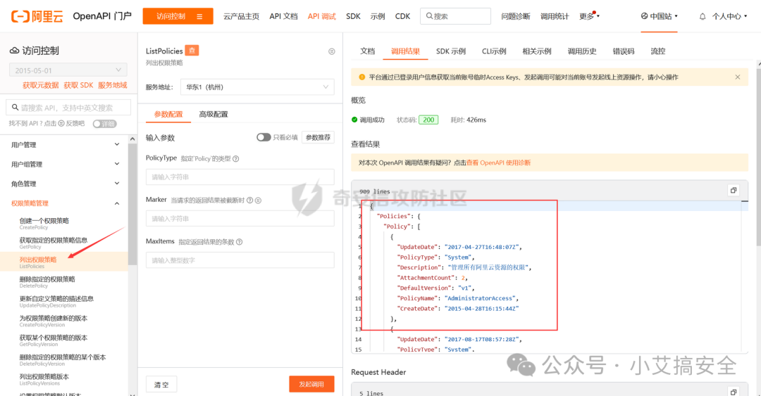Click the help icon next to Marker
This screenshot has width=761, height=396.
click(x=249, y=200)
